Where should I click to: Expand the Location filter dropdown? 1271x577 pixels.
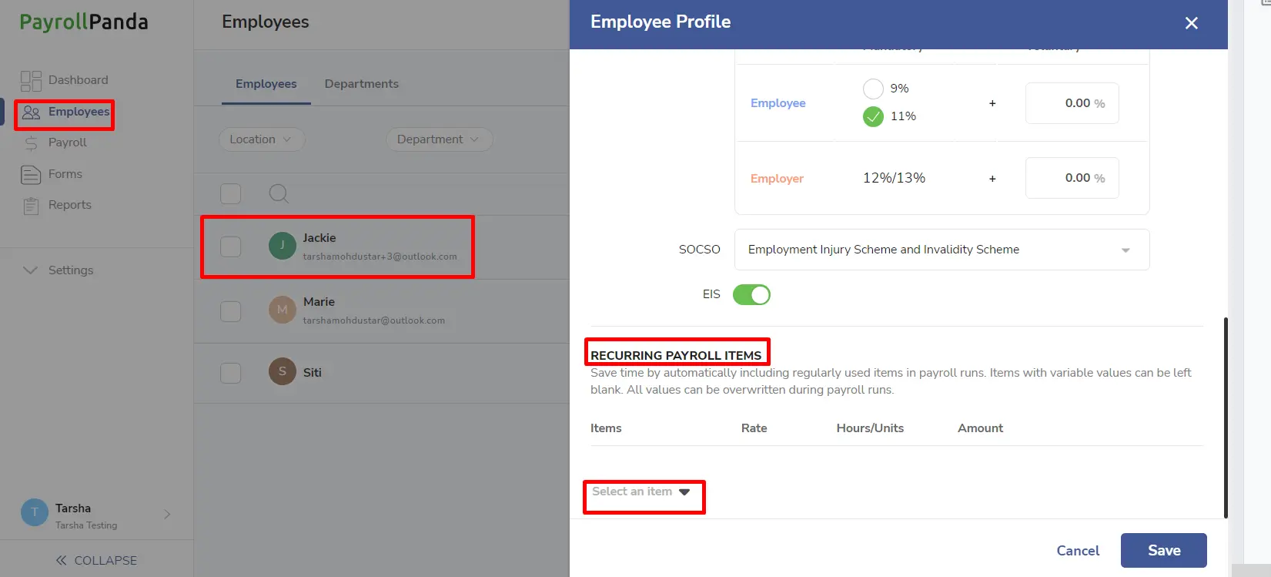262,139
